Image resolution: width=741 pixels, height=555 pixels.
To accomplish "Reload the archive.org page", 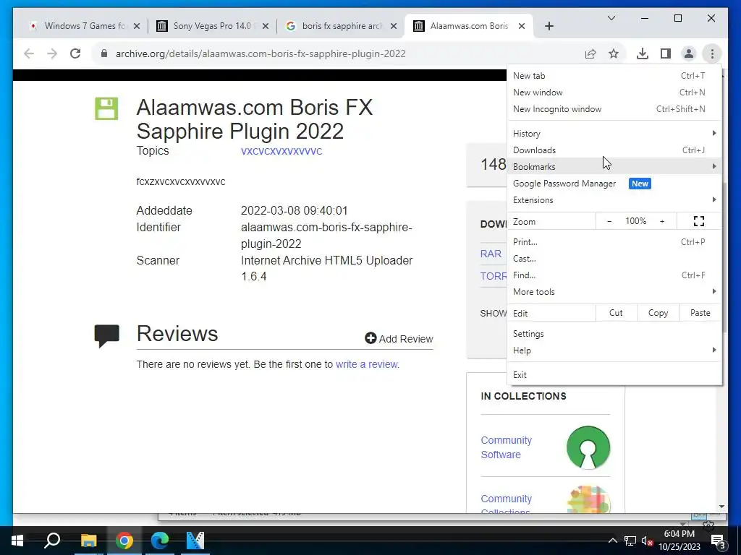I will pyautogui.click(x=75, y=53).
